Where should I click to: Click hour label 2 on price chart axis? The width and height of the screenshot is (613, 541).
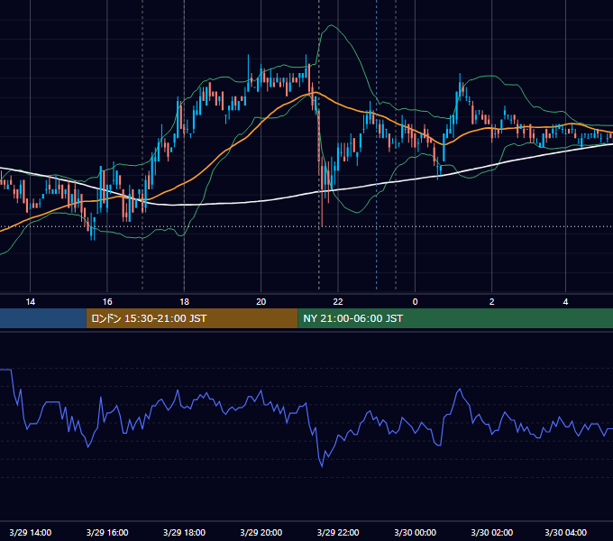[492, 302]
